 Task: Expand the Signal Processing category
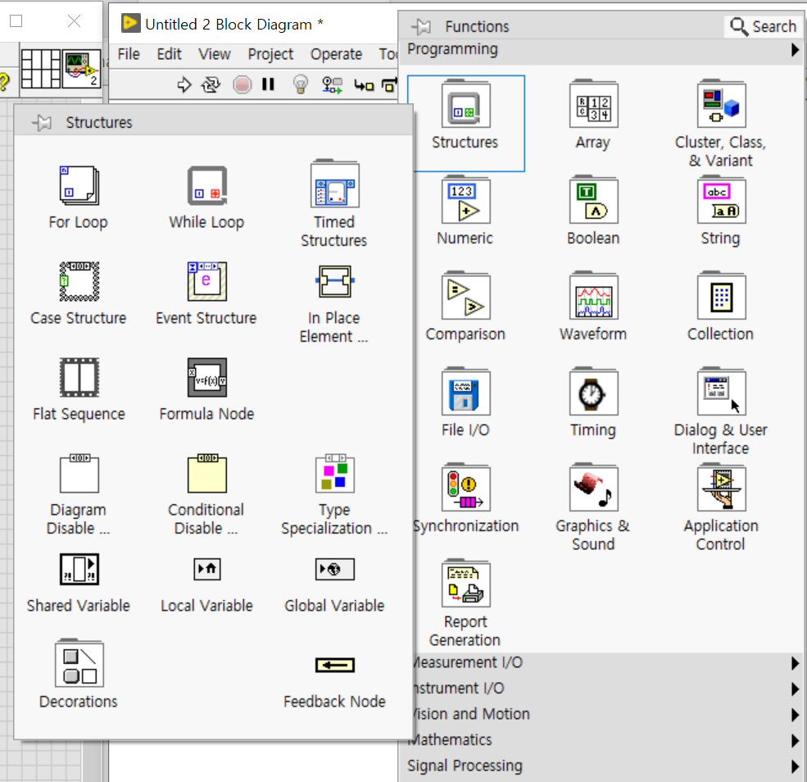(601, 766)
